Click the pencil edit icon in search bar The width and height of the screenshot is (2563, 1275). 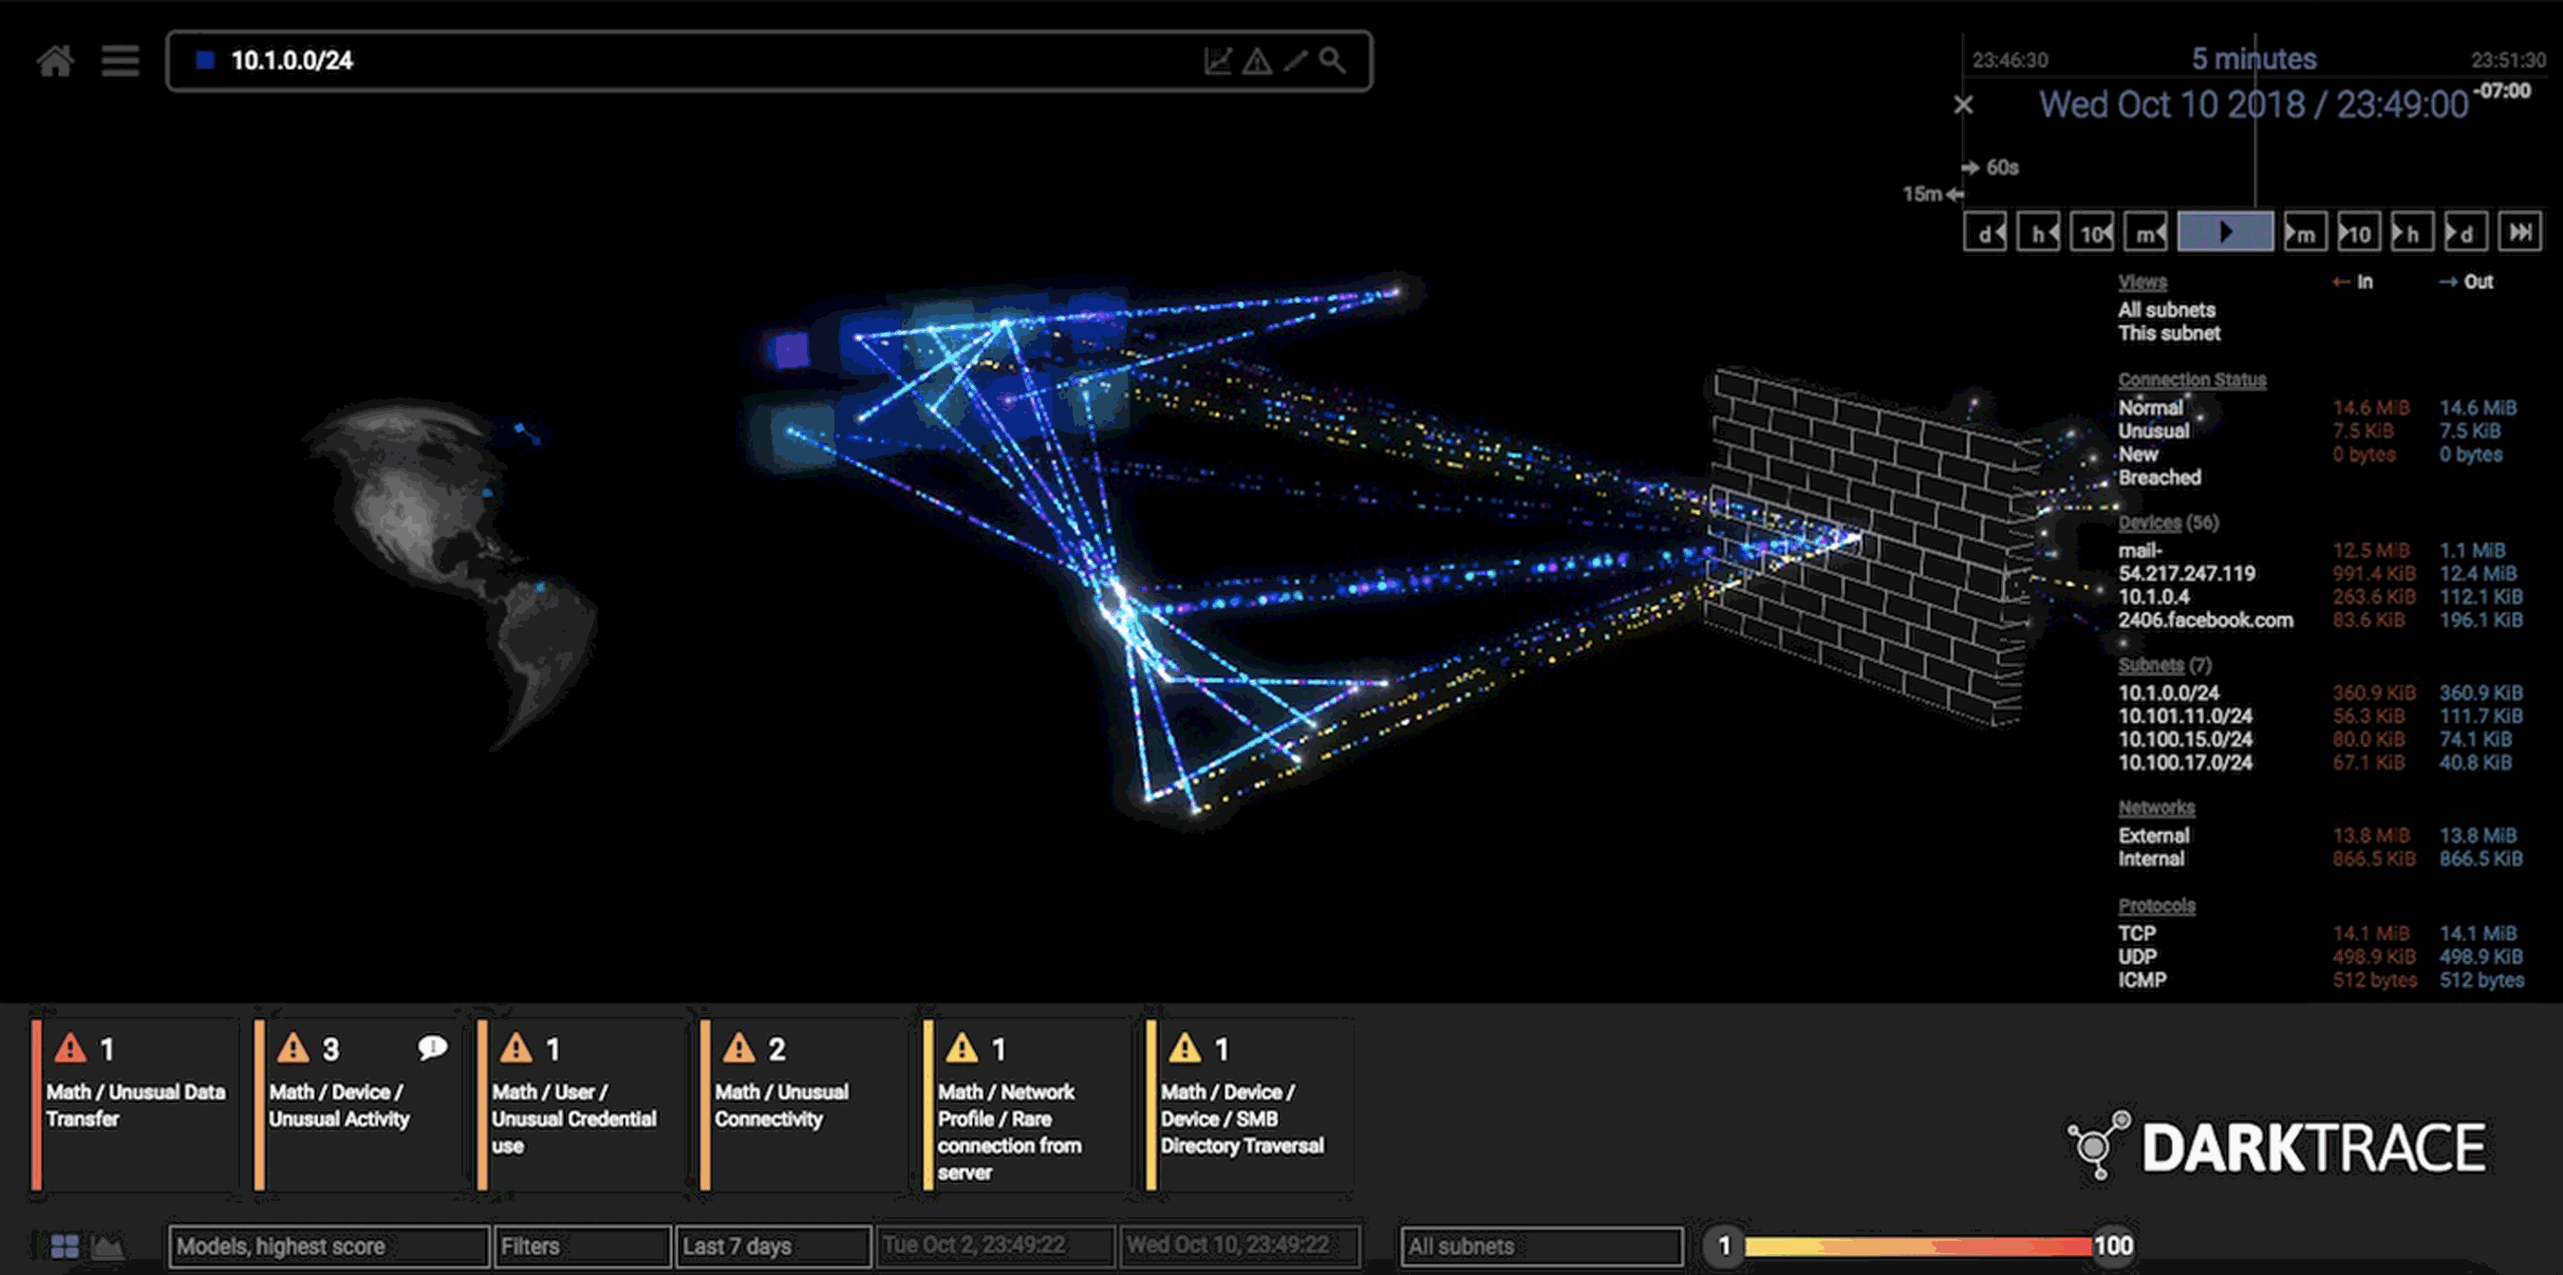(1295, 61)
